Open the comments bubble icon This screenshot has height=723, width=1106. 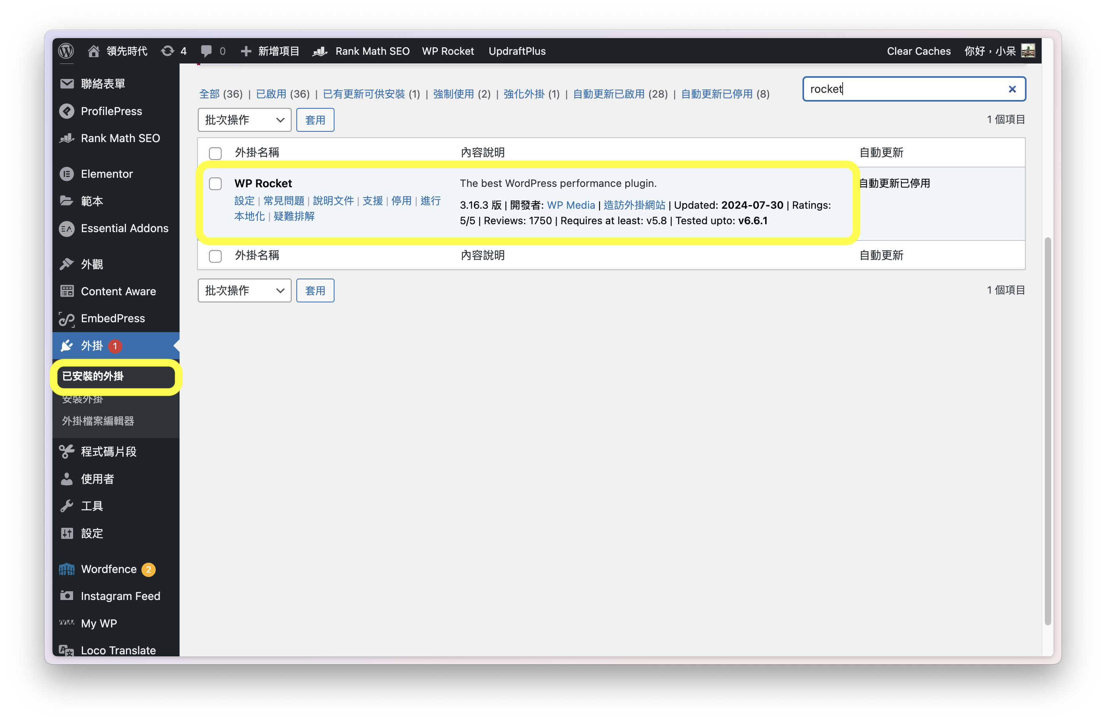[x=206, y=51]
